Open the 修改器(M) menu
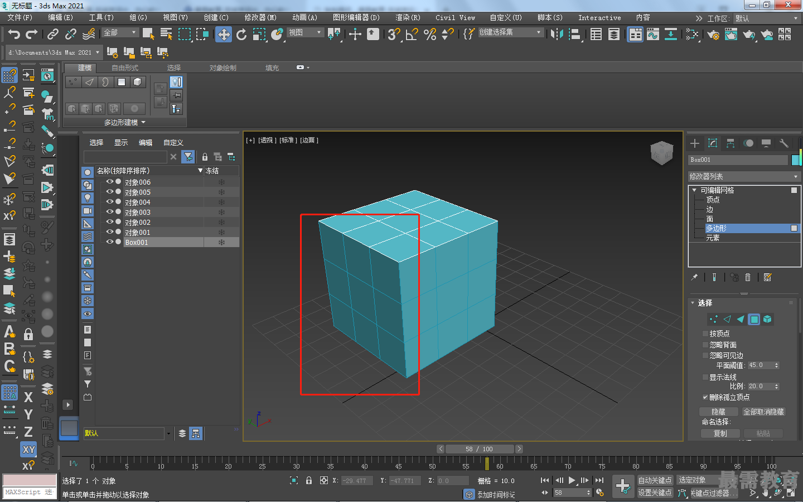The height and width of the screenshot is (502, 803). pyautogui.click(x=260, y=18)
